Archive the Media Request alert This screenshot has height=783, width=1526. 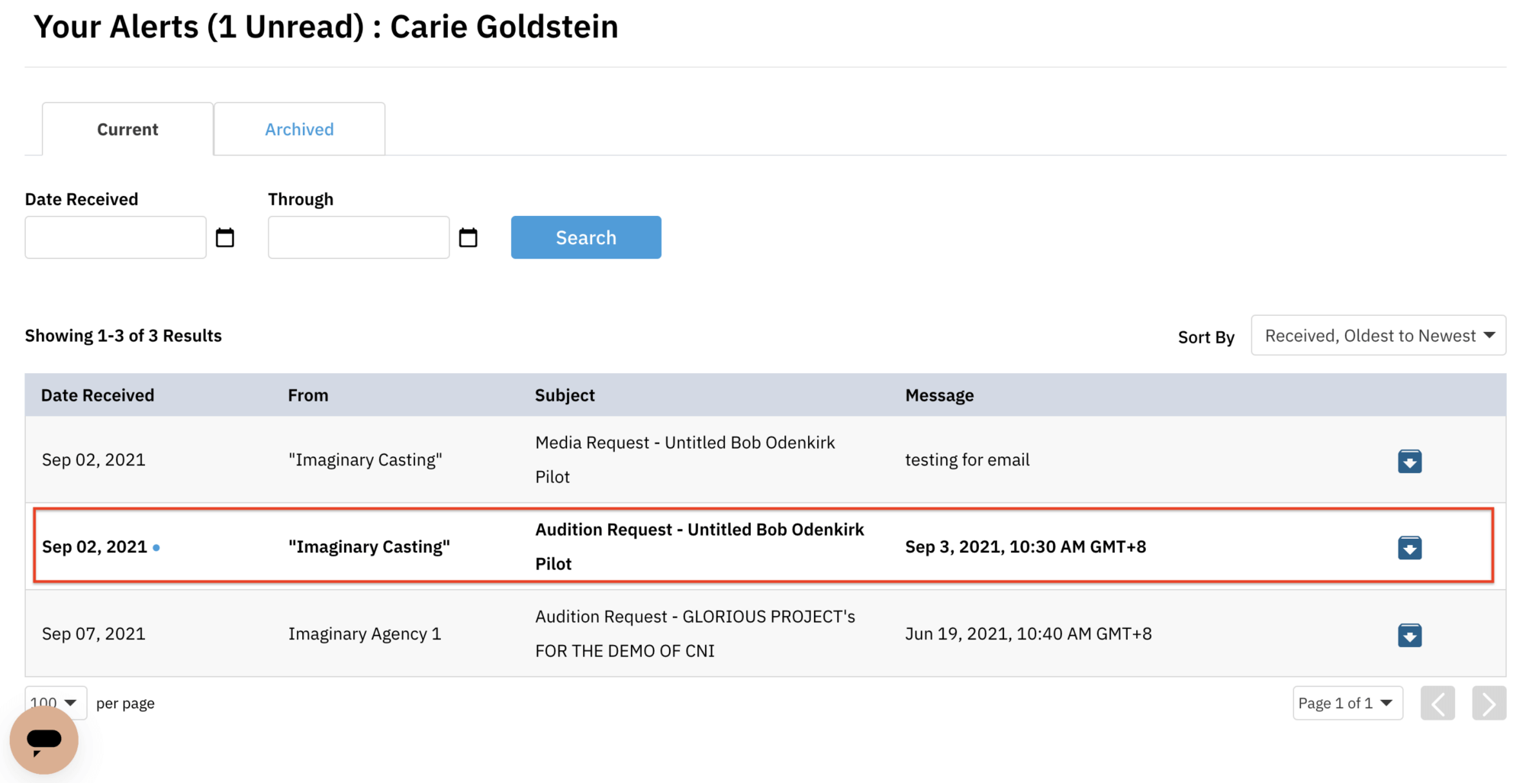pos(1410,461)
